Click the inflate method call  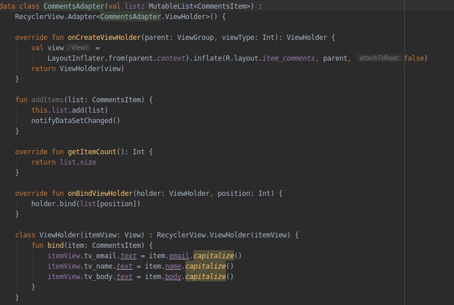click(x=207, y=58)
